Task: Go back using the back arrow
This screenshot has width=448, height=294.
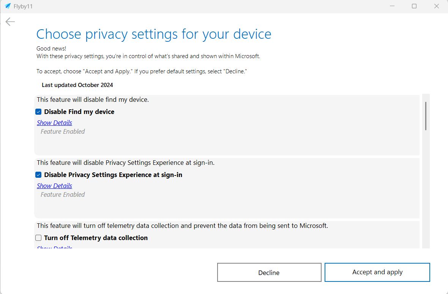Action: tap(10, 22)
